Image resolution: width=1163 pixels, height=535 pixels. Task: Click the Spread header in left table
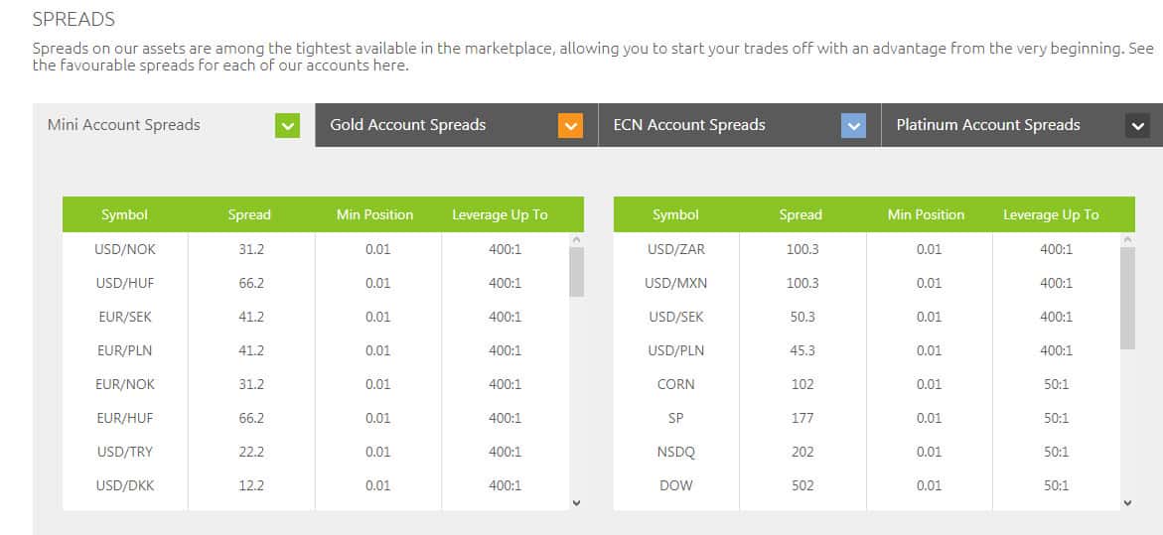click(x=249, y=214)
